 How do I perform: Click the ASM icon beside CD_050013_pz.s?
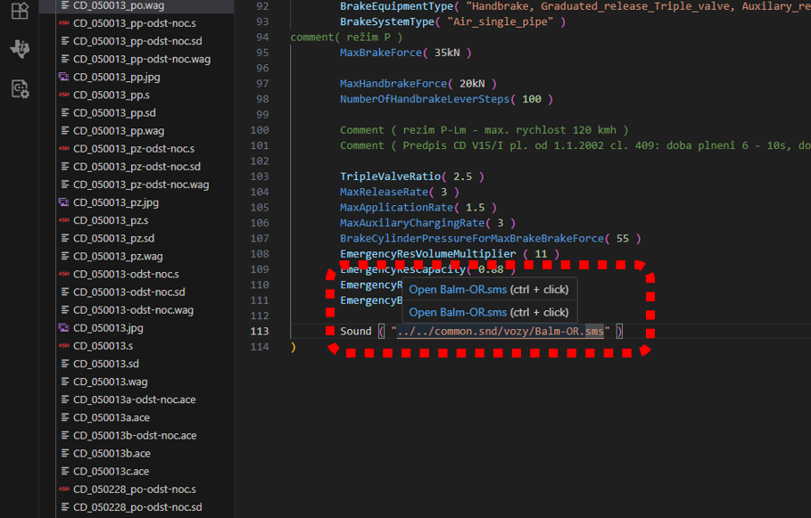click(x=63, y=220)
